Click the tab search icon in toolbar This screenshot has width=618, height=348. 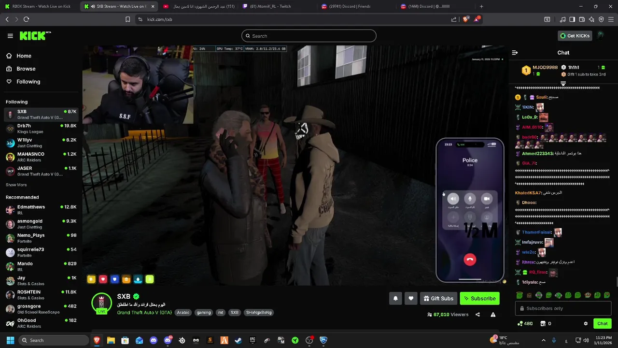click(547, 19)
